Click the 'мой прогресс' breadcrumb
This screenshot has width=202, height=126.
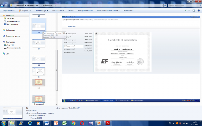[48, 5]
